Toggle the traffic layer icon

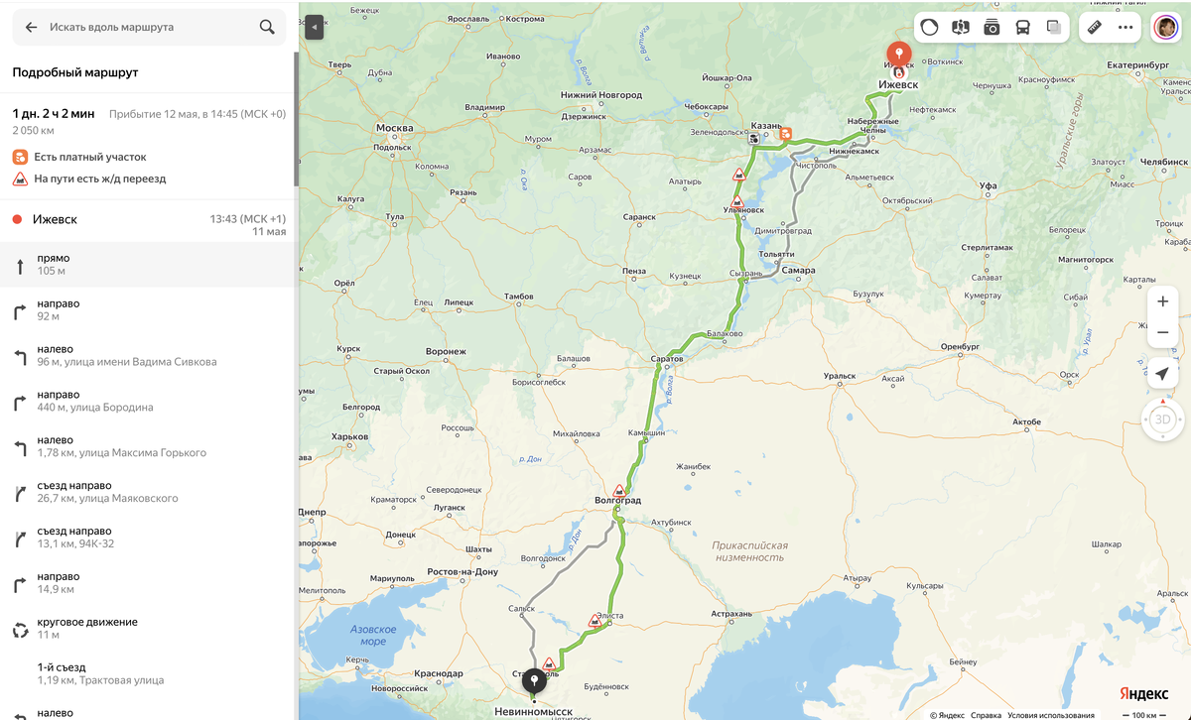coord(929,28)
